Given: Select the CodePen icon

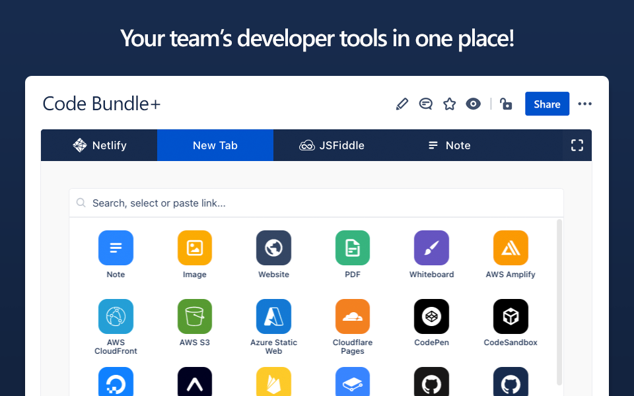Looking at the screenshot, I should pyautogui.click(x=431, y=316).
